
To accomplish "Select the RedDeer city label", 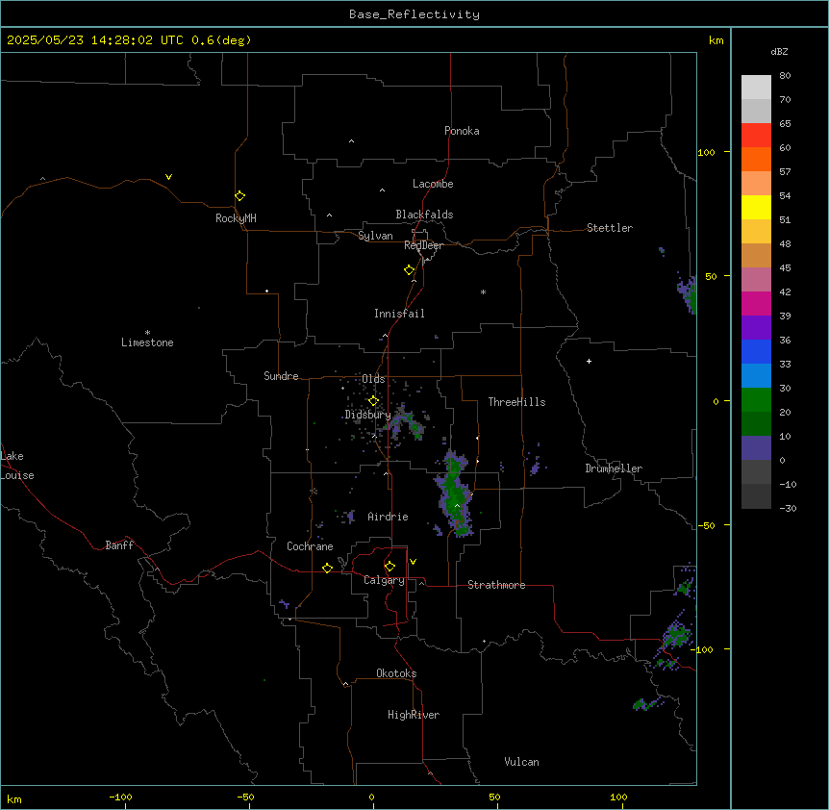I will coord(423,245).
